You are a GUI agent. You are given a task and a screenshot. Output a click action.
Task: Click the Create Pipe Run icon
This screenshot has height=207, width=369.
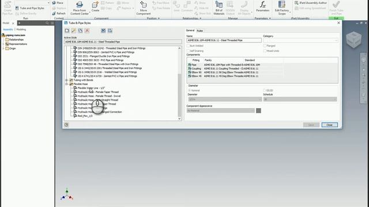7,8
